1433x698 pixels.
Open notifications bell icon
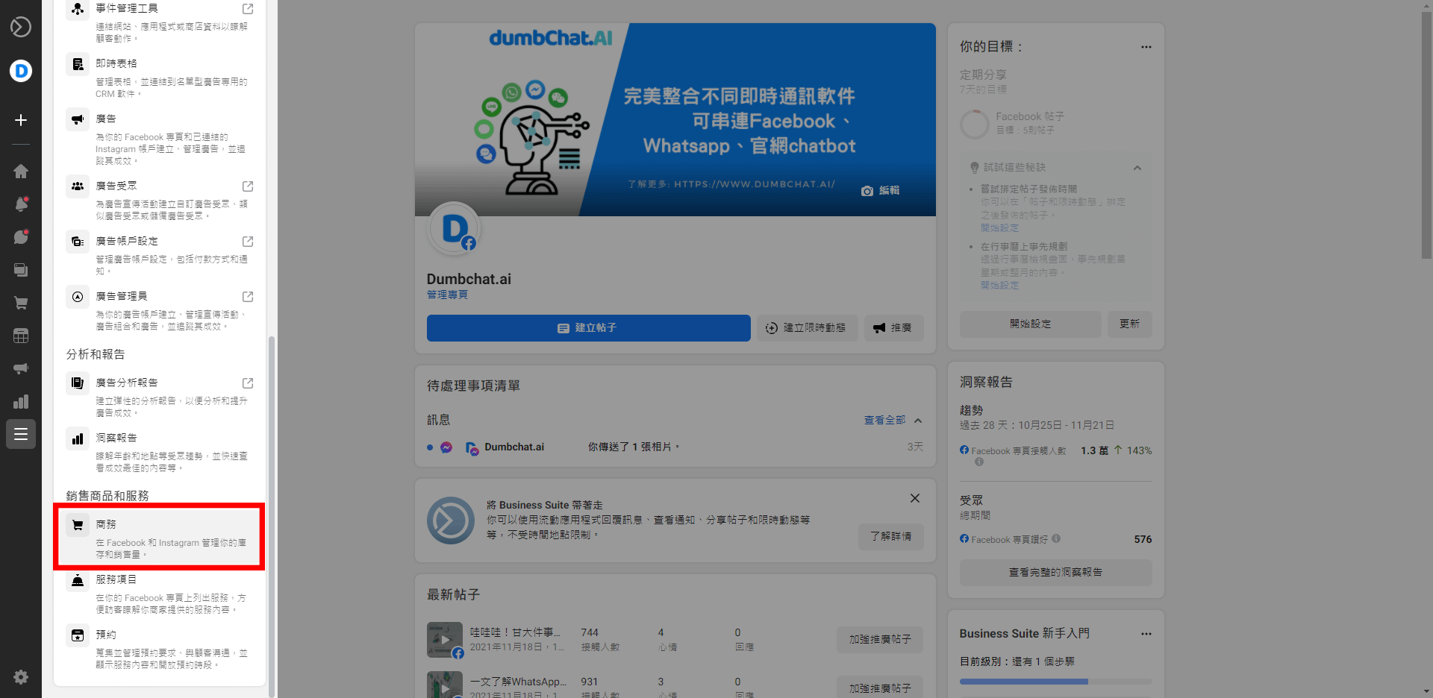21,204
